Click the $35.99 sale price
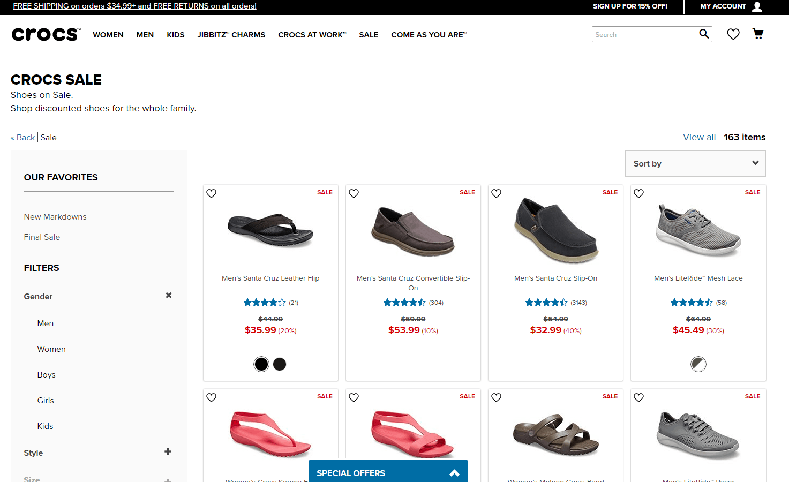 pos(260,330)
